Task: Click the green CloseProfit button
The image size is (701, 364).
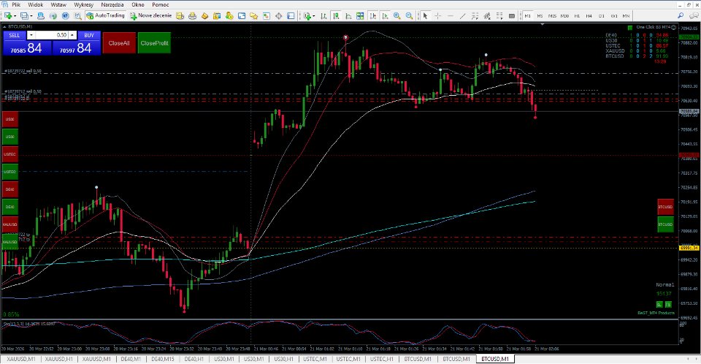Action: (154, 43)
